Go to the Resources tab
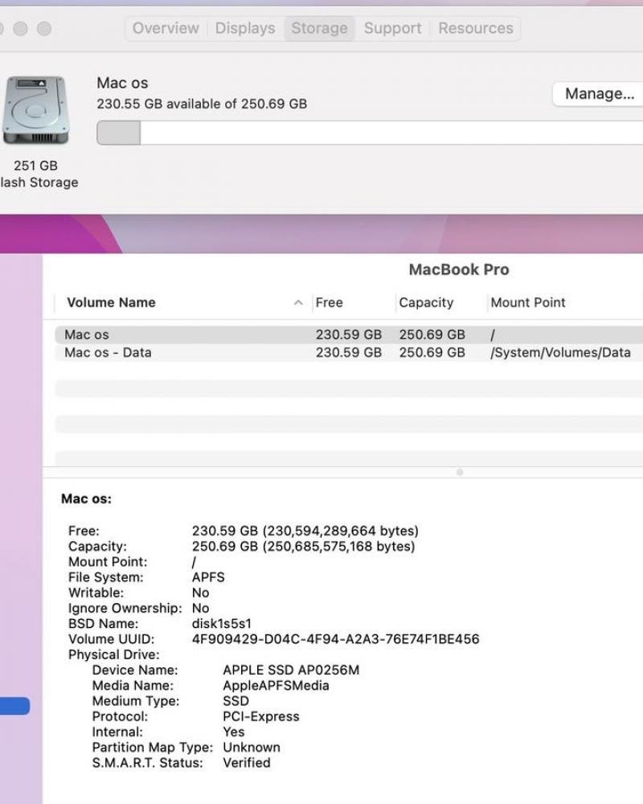 coord(475,28)
